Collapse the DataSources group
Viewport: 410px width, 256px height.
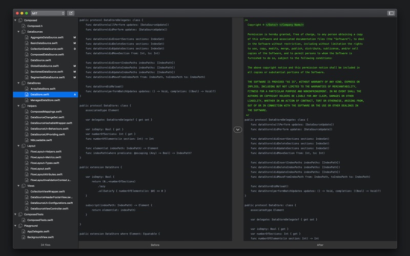coord(18,32)
